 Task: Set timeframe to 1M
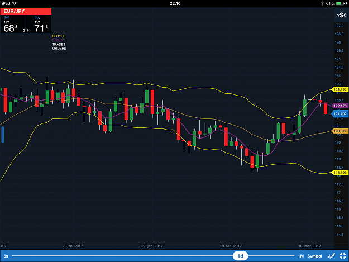pos(301,256)
